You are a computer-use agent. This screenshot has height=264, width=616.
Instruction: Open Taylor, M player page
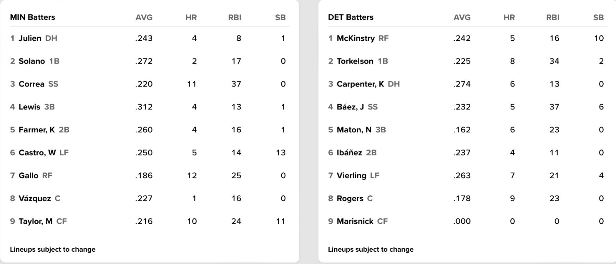coord(35,222)
